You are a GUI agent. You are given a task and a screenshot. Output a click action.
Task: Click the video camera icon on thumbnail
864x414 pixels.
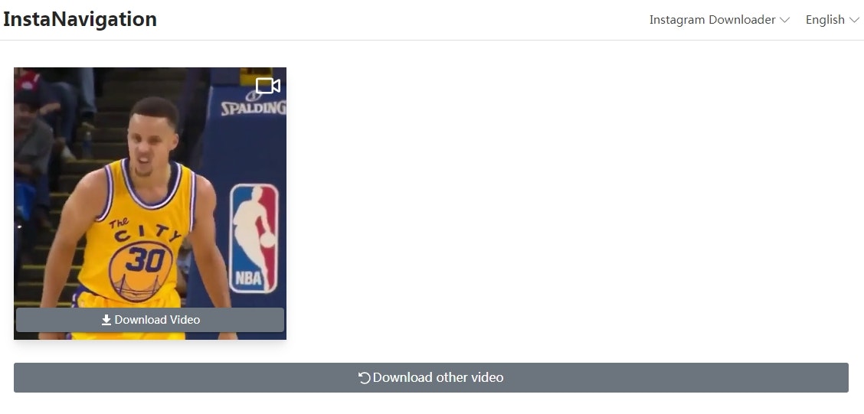click(268, 86)
